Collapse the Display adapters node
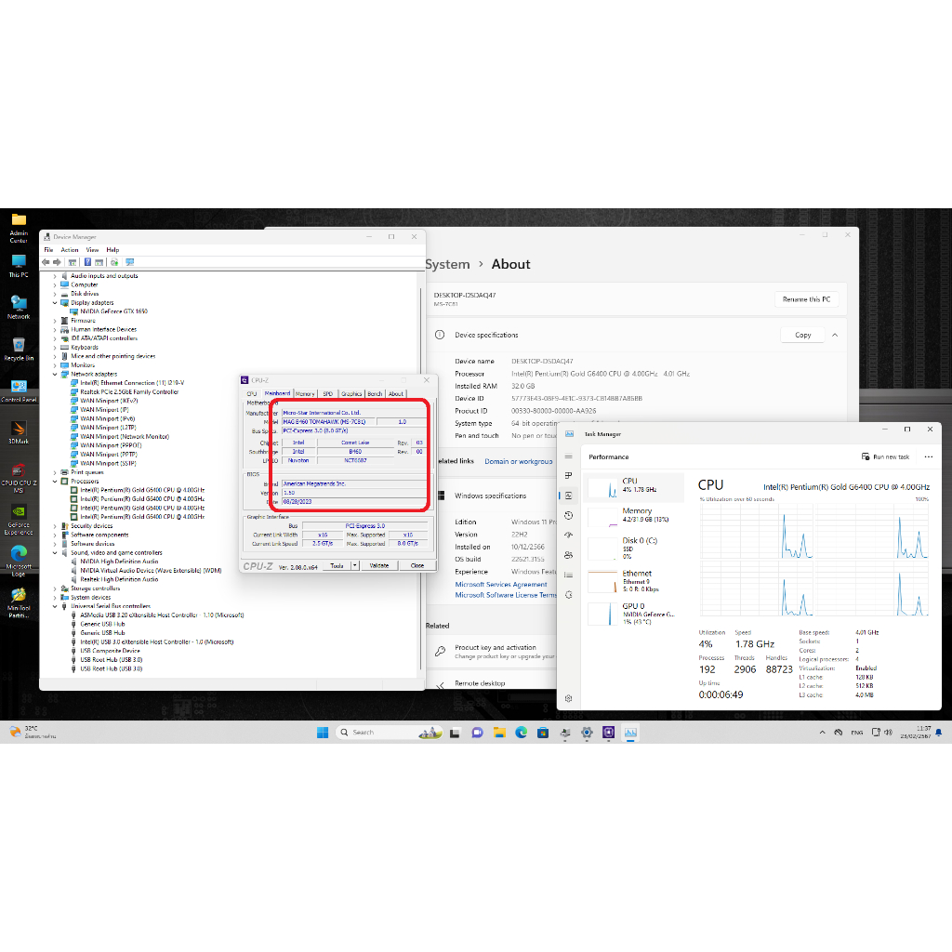The height and width of the screenshot is (952, 952). coord(55,302)
